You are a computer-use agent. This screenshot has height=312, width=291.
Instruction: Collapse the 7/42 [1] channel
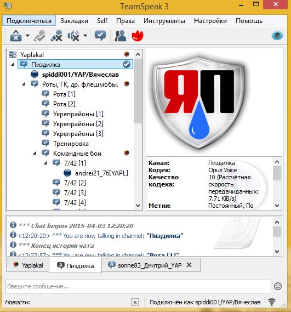(x=45, y=163)
